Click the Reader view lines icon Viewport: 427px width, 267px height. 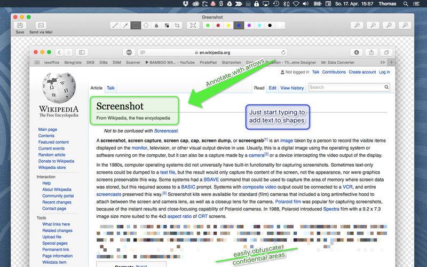point(143,52)
